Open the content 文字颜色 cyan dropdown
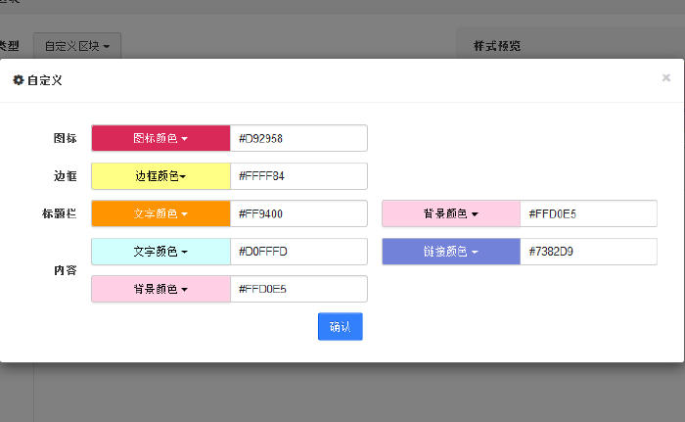The height and width of the screenshot is (422, 685). (x=160, y=252)
